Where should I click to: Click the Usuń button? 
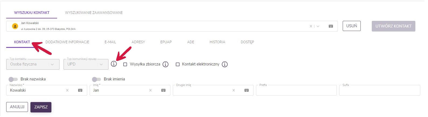[352, 26]
